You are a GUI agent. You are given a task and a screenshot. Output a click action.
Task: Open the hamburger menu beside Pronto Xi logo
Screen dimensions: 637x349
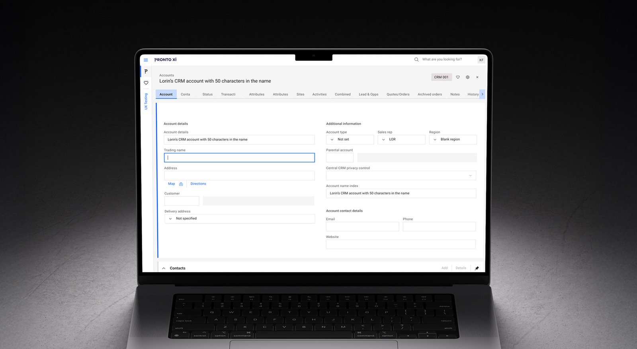(x=146, y=60)
